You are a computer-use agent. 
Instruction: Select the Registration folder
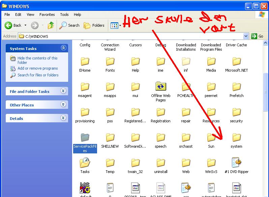coord(160,115)
